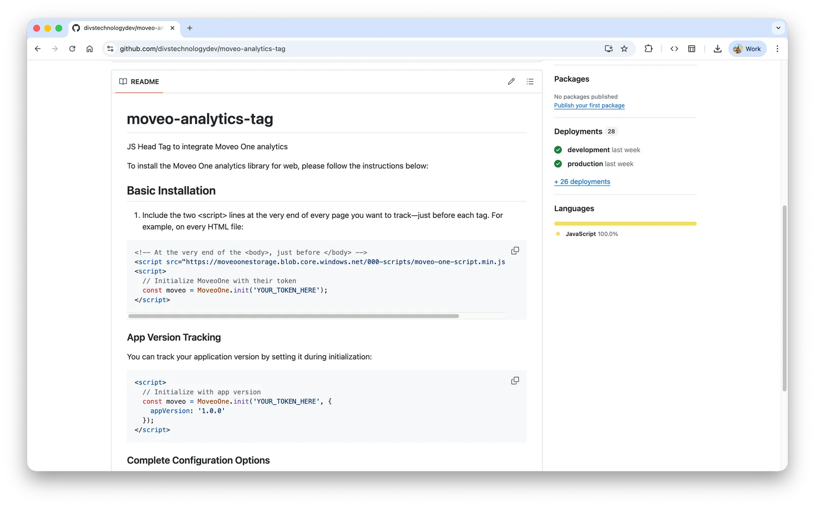Reload the current page
The height and width of the screenshot is (507, 815).
[72, 49]
